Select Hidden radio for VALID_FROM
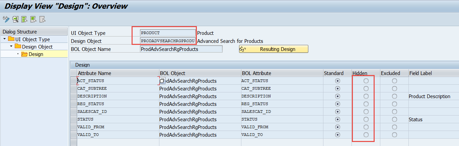Image resolution: width=459 pixels, height=146 pixels. [366, 127]
